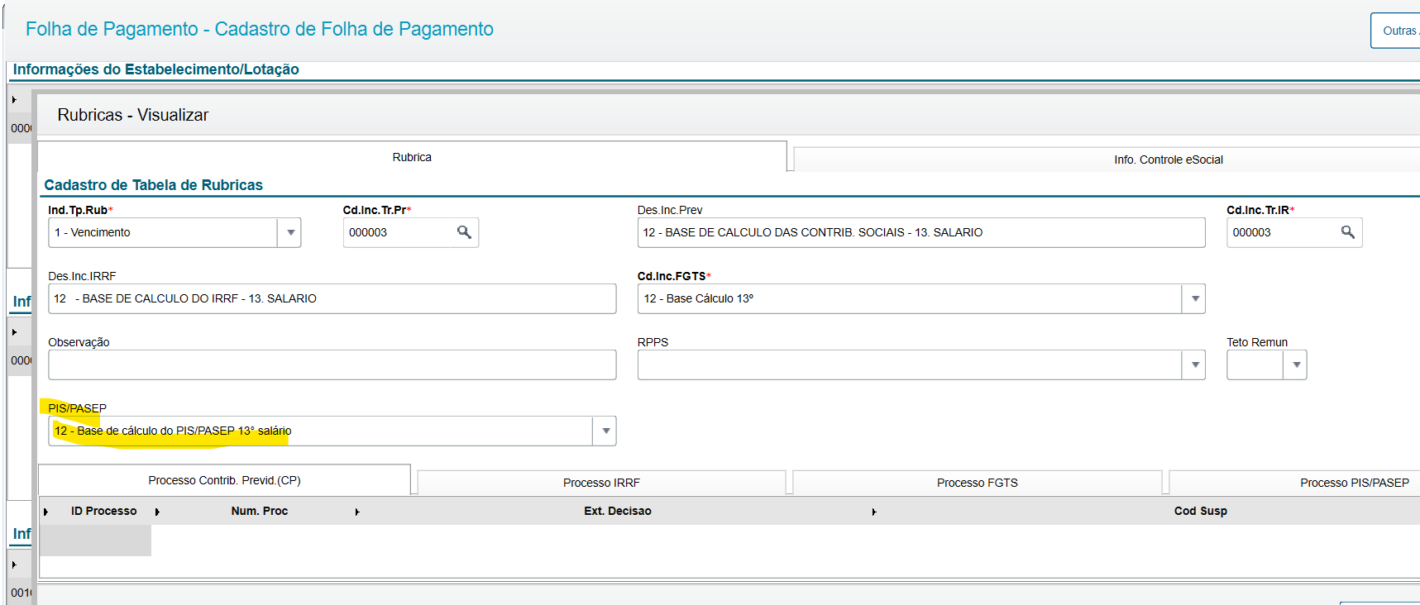Expand the Teto Remun dropdown
The image size is (1420, 605).
pyautogui.click(x=1296, y=364)
